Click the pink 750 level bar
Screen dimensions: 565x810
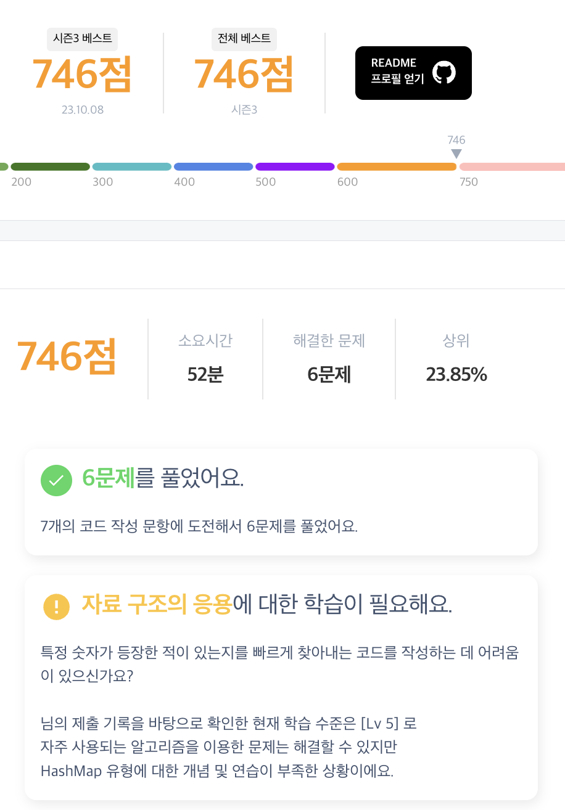point(512,166)
